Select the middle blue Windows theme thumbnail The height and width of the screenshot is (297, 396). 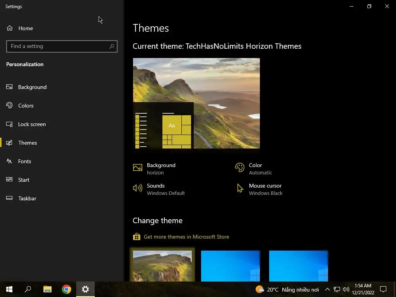[x=230, y=266]
